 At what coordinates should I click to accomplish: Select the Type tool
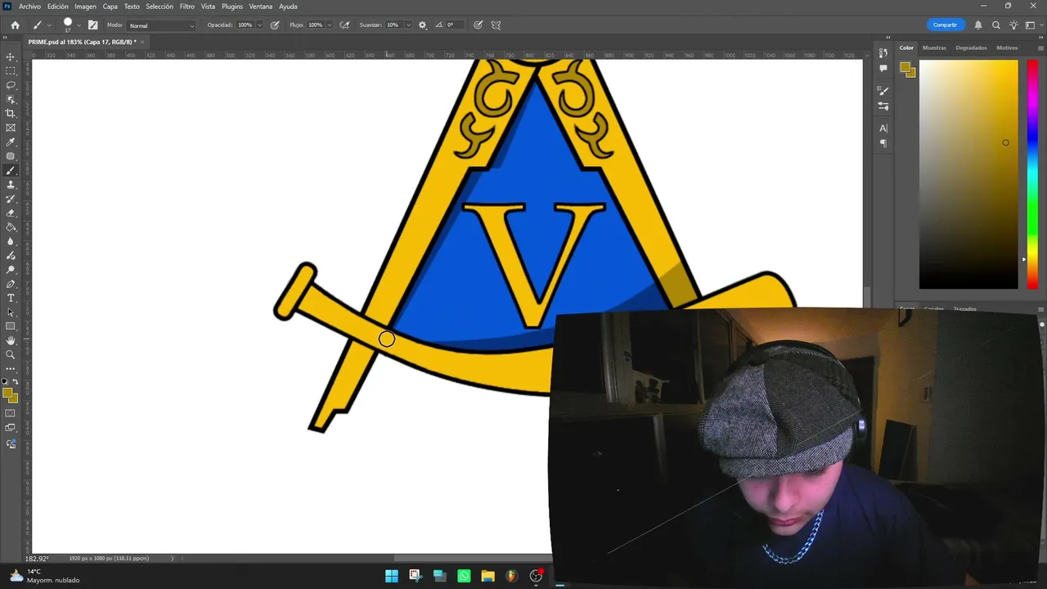pyautogui.click(x=11, y=298)
